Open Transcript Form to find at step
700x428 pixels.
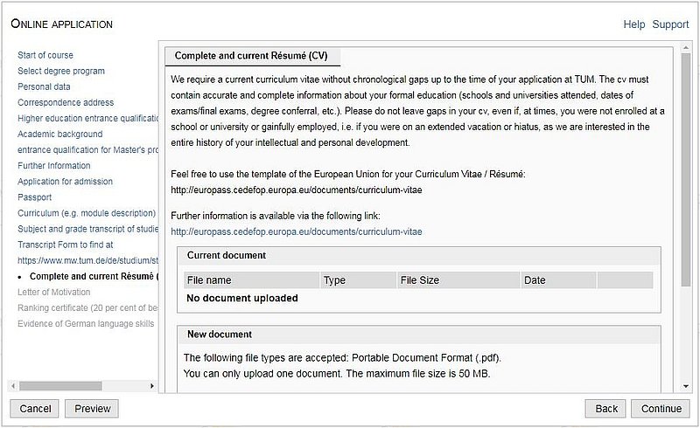[65, 245]
